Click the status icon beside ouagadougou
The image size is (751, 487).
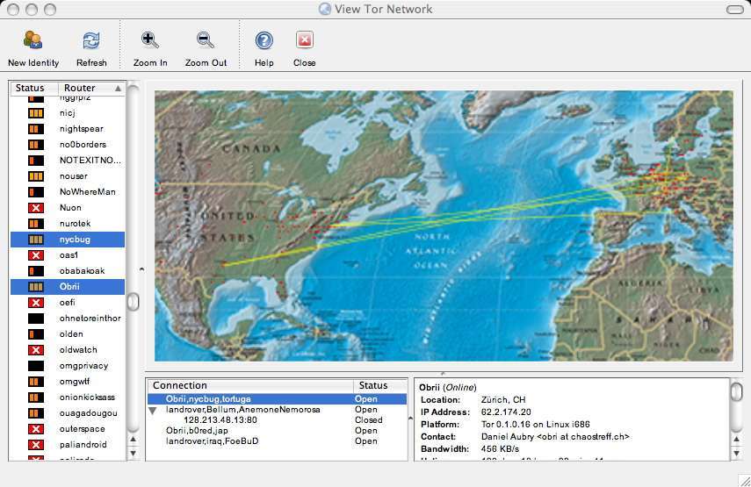point(36,412)
